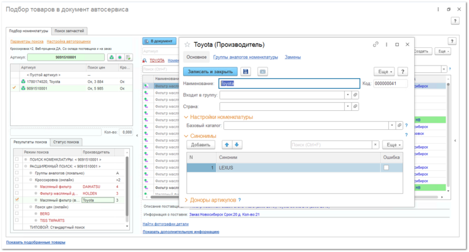This screenshot has width=469, height=252.
Task: Click the green recycle icon next to Артикул field
Action: (x=112, y=57)
